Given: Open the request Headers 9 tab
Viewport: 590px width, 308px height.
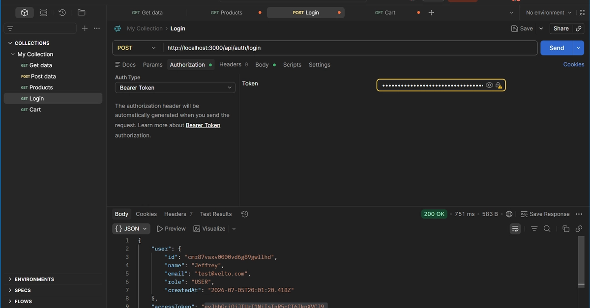Looking at the screenshot, I should pyautogui.click(x=234, y=65).
